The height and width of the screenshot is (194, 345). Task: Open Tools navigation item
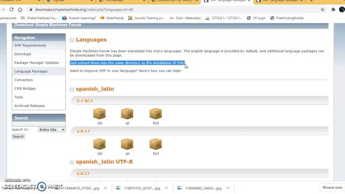[18, 97]
